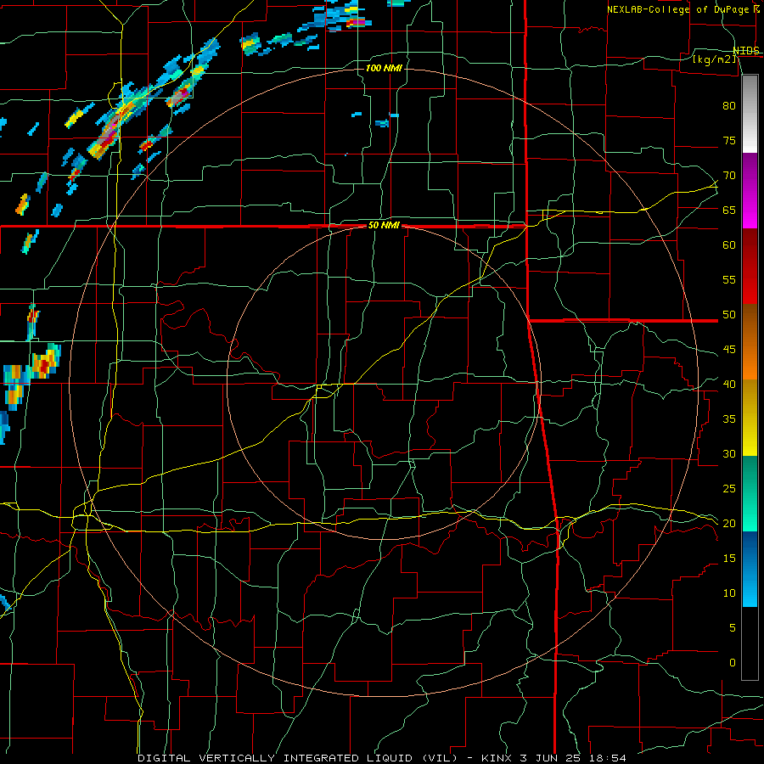Click the "55" value on the scale
The height and width of the screenshot is (764, 764).
click(x=729, y=279)
